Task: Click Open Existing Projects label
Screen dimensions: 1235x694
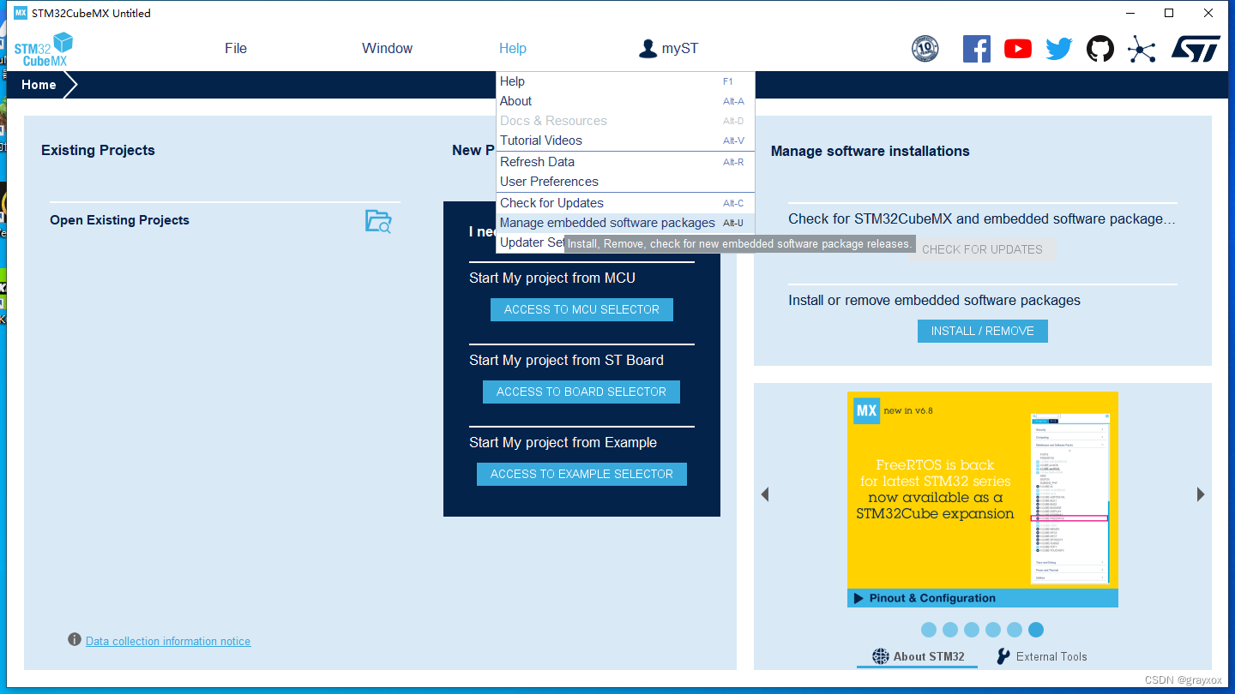Action: (119, 220)
